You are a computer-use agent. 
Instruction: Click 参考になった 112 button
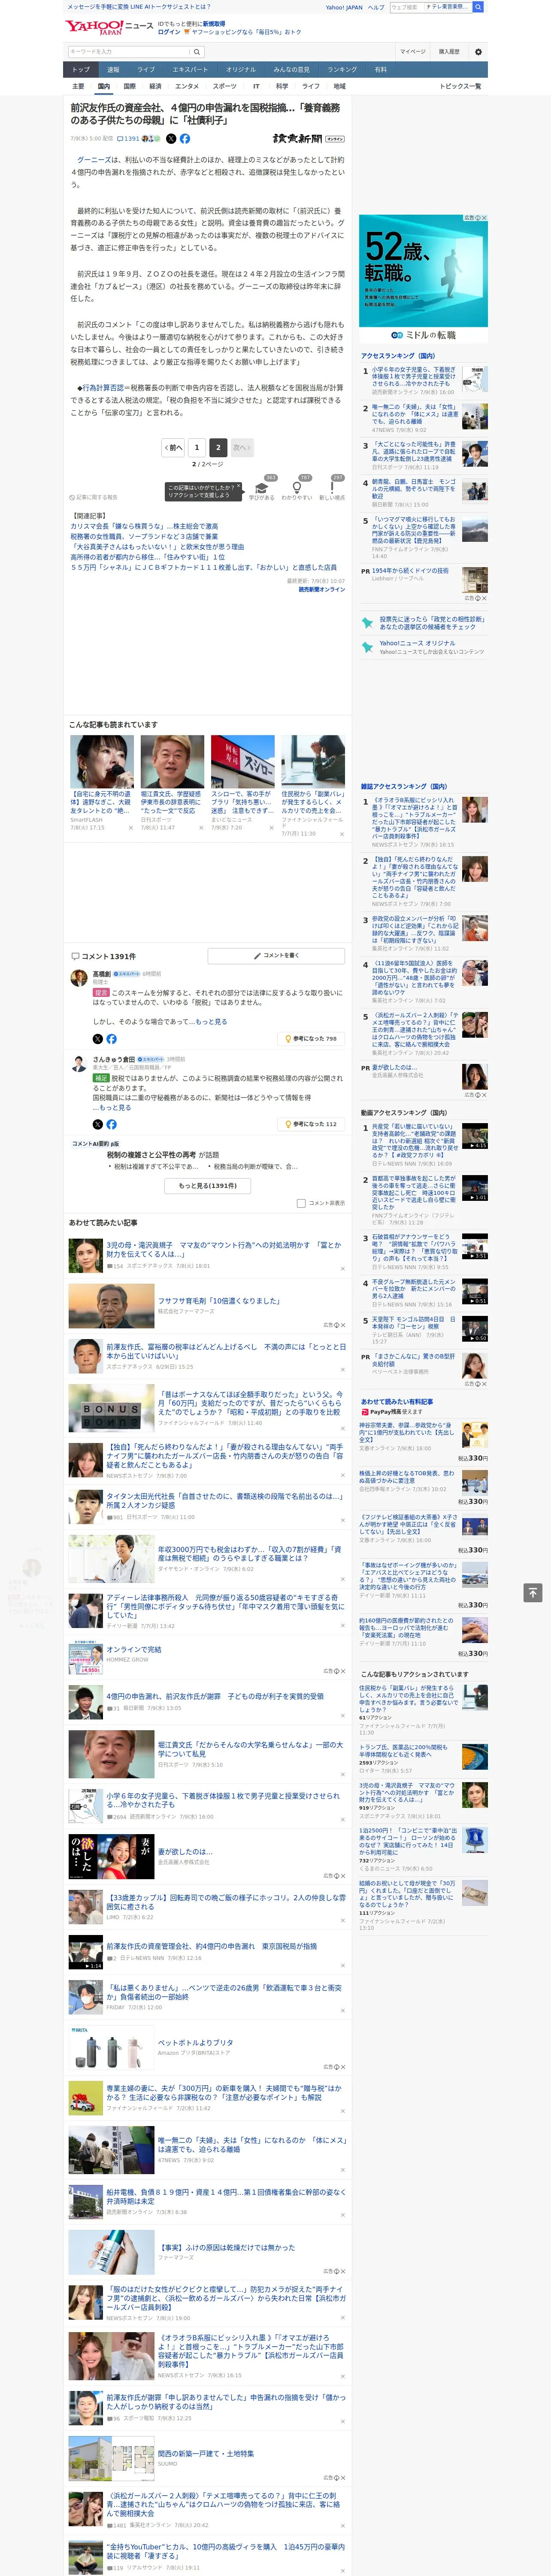point(312,1124)
